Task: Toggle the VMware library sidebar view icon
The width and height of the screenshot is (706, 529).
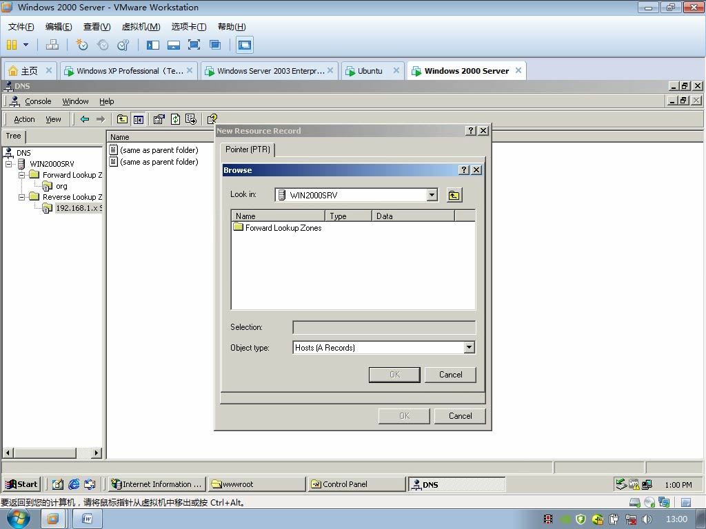Action: (153, 45)
